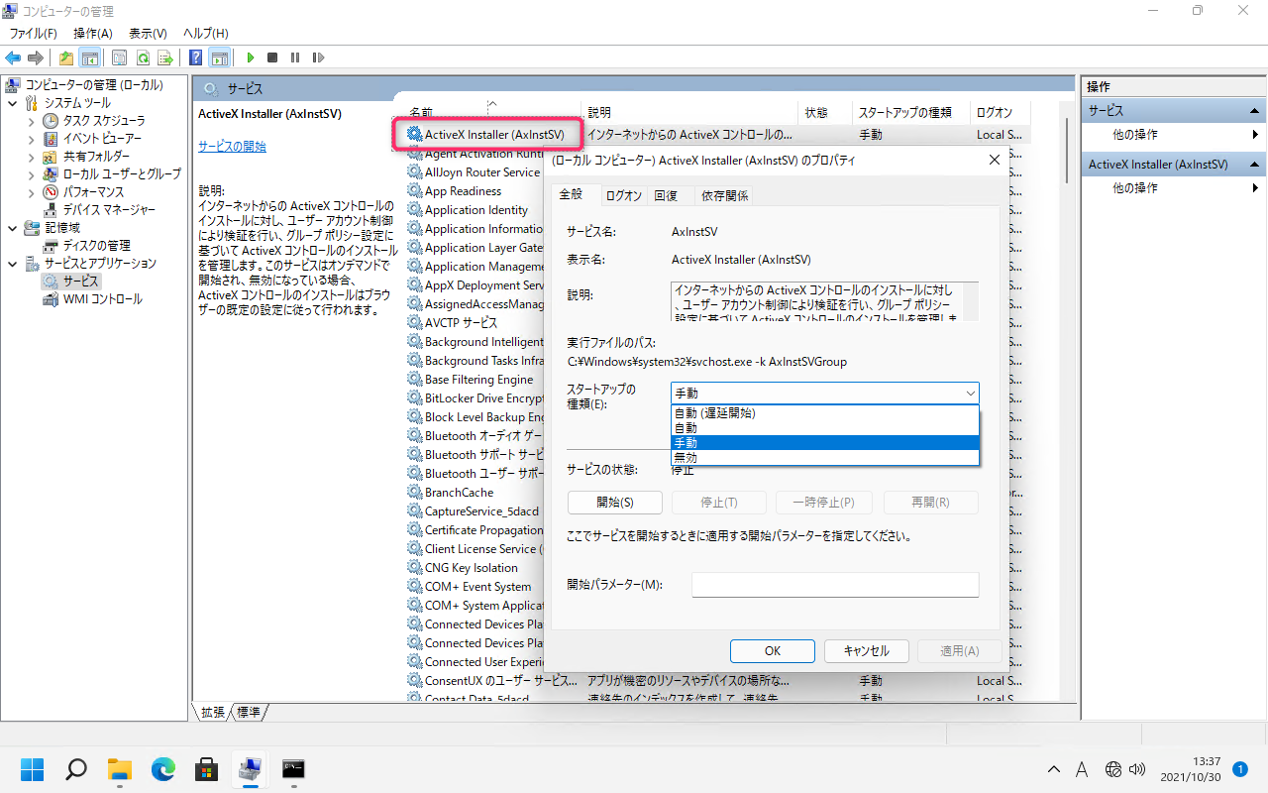Open the スタートアップの種類 combo box
The image size is (1268, 793).
pos(824,393)
